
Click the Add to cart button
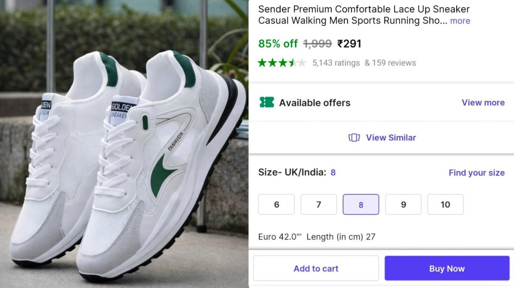point(316,268)
